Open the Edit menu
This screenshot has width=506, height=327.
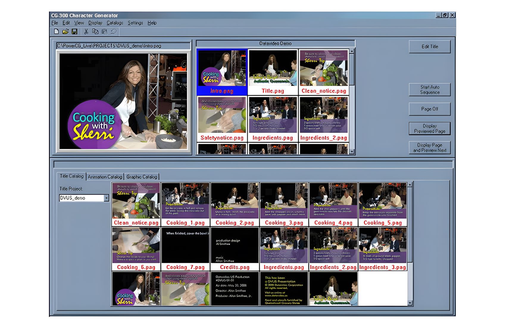[x=66, y=23]
